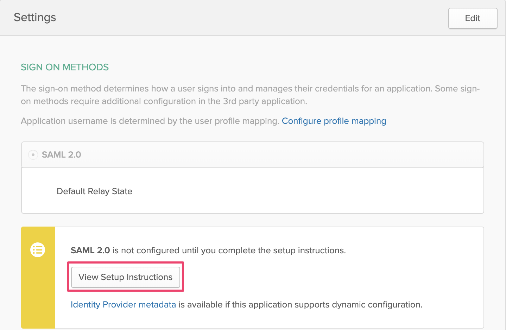
Task: Click the 'Application username is determined' sentence
Action: 150,121
